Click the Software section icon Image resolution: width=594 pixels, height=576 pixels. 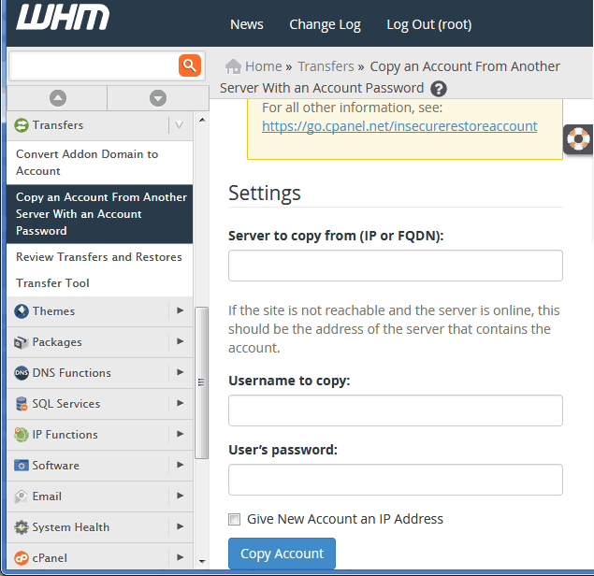pyautogui.click(x=22, y=466)
